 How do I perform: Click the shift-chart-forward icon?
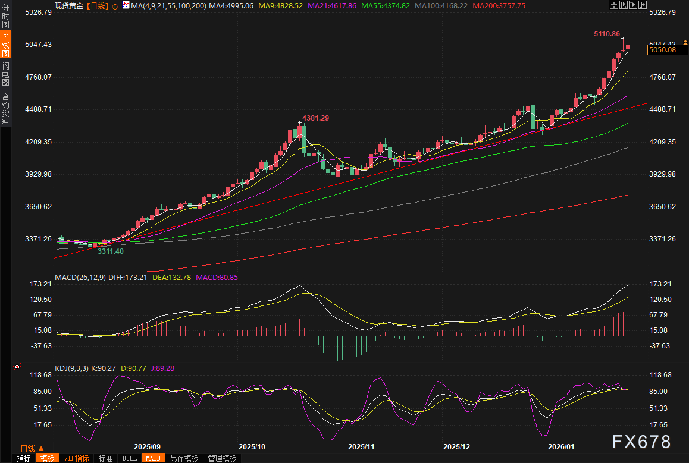pyautogui.click(x=642, y=5)
